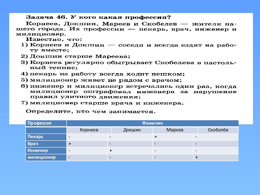Select the "Докшин" column header
Image resolution: width=260 pixels, height=195 pixels.
pos(132,130)
